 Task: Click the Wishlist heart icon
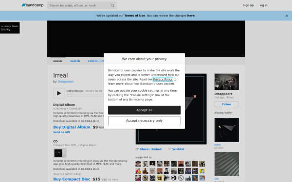169,149
